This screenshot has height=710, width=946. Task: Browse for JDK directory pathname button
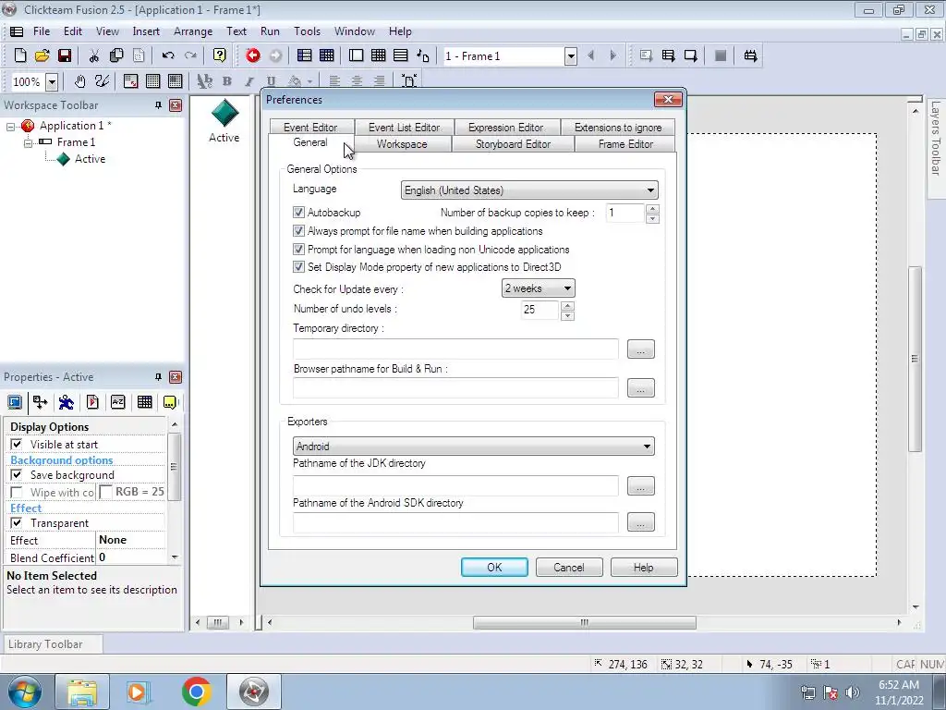pyautogui.click(x=641, y=485)
